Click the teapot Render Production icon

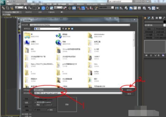(158, 8)
